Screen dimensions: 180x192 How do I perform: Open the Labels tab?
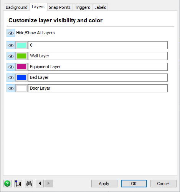coord(100,7)
